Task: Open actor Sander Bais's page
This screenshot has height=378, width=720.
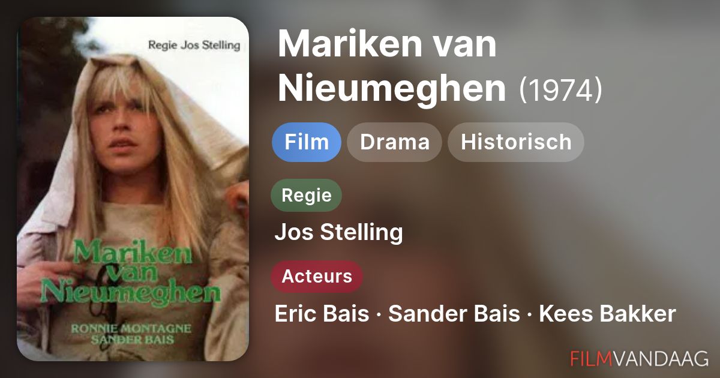Action: tap(454, 314)
